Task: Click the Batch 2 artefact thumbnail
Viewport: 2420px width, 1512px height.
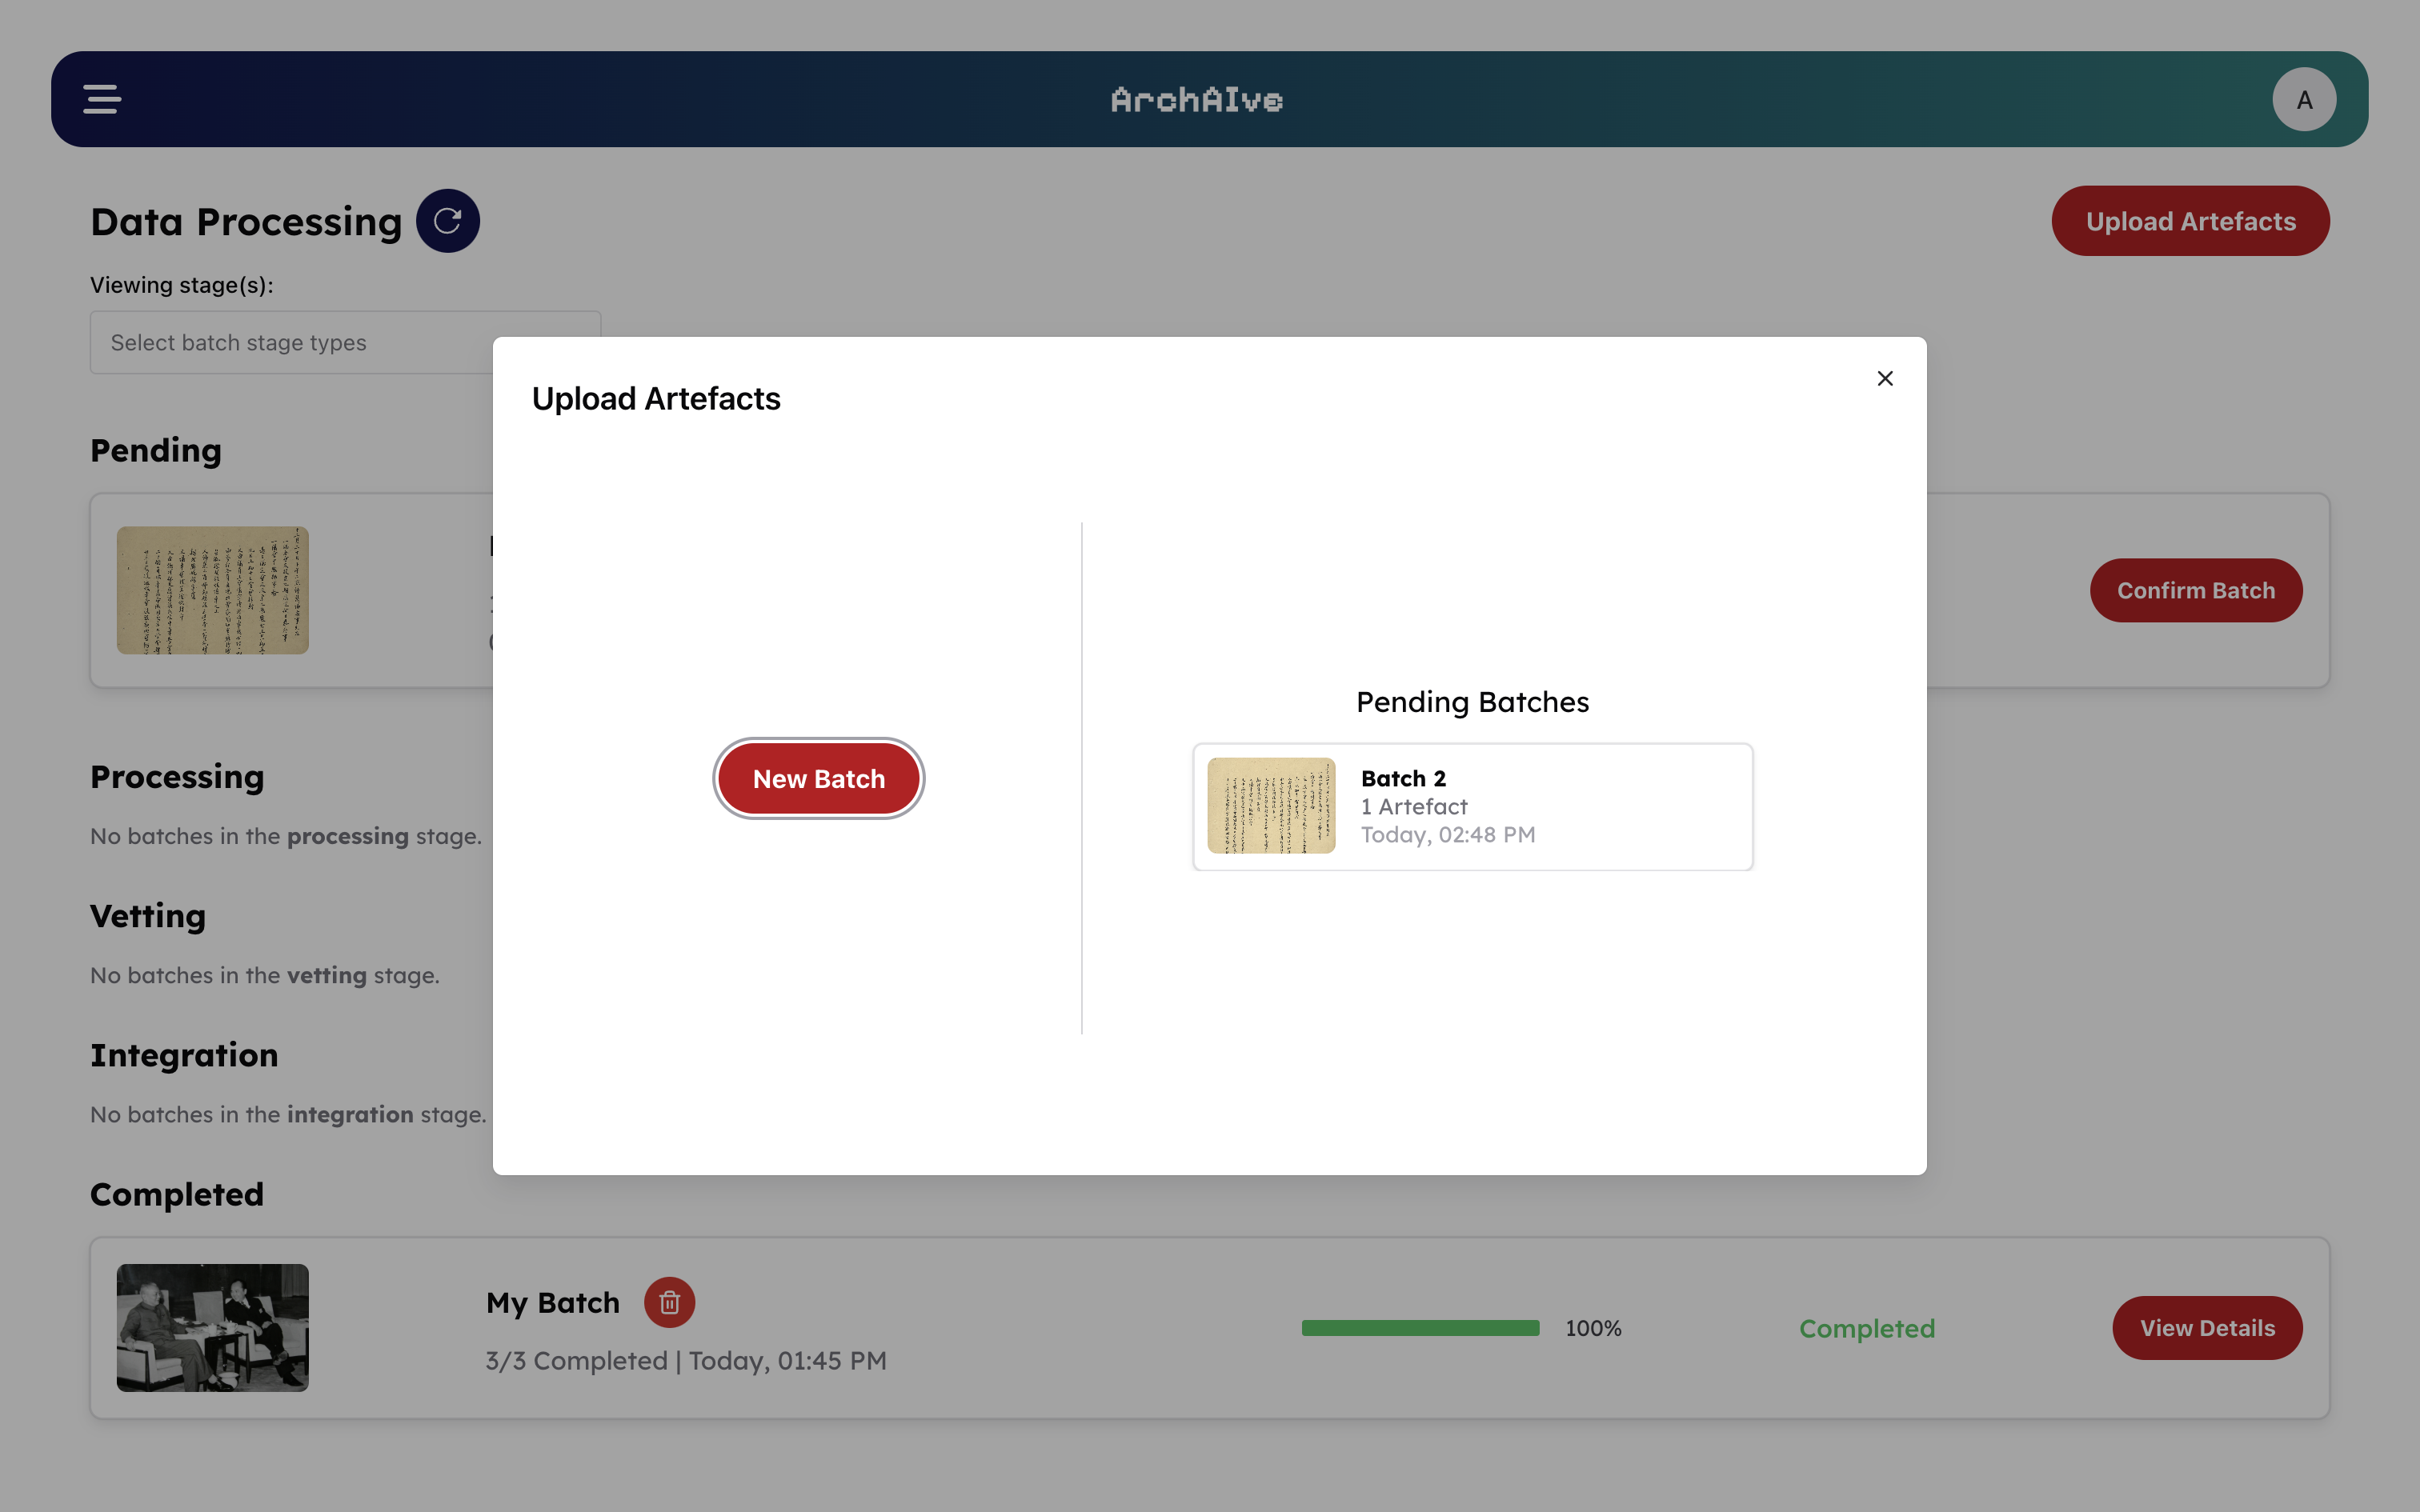Action: [x=1271, y=806]
